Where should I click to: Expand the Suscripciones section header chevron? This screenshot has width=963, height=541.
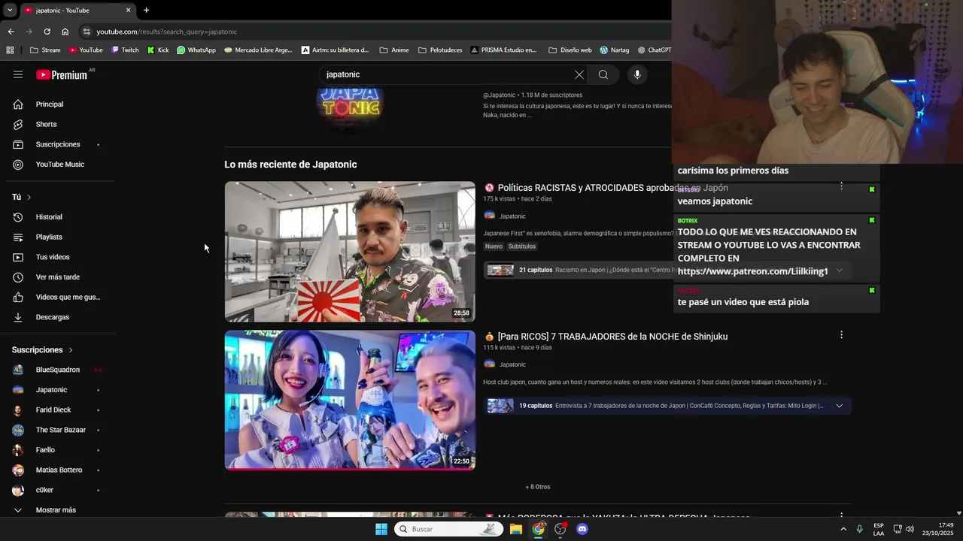[71, 350]
